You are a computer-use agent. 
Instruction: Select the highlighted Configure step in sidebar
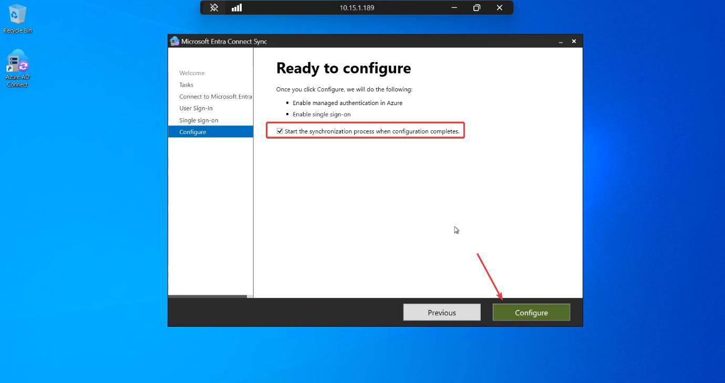click(x=210, y=132)
